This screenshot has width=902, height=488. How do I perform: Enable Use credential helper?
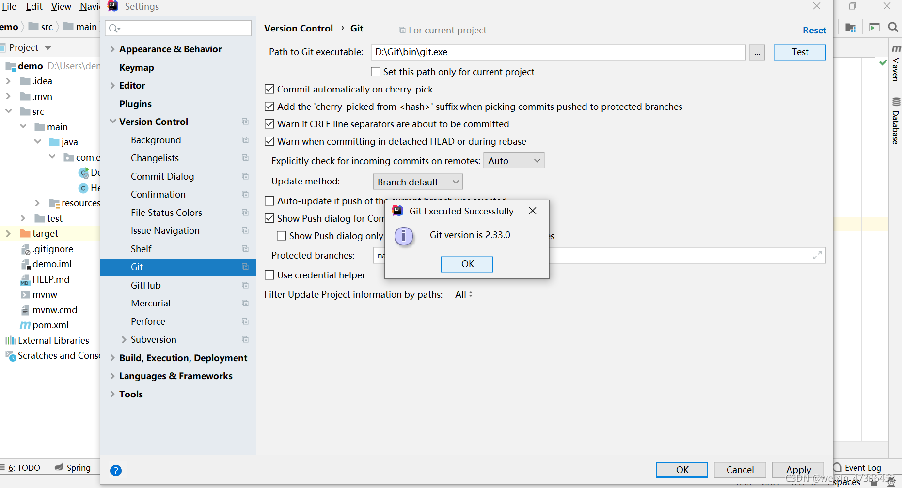(x=269, y=275)
